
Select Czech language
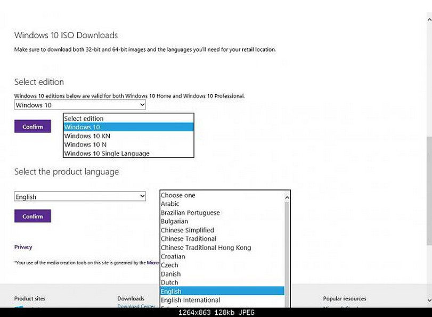tap(222, 265)
